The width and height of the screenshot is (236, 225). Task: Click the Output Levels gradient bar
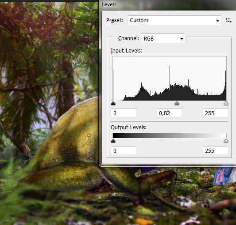pyautogui.click(x=170, y=135)
